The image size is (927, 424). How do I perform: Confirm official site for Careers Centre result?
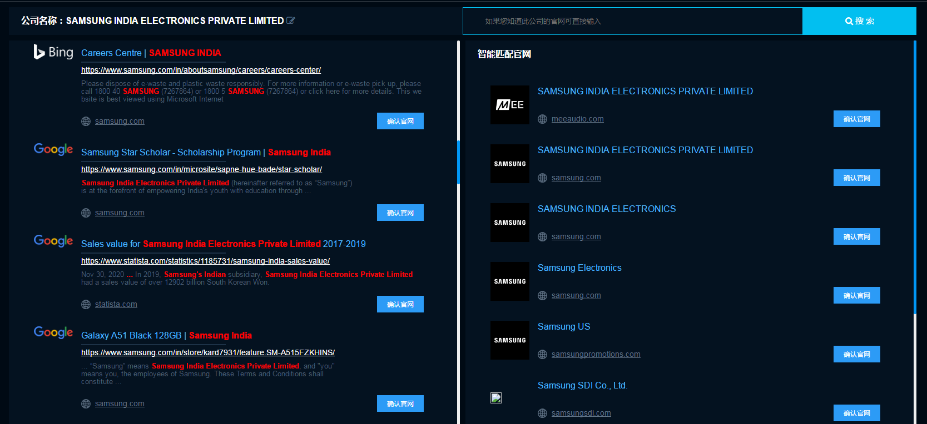pyautogui.click(x=400, y=121)
